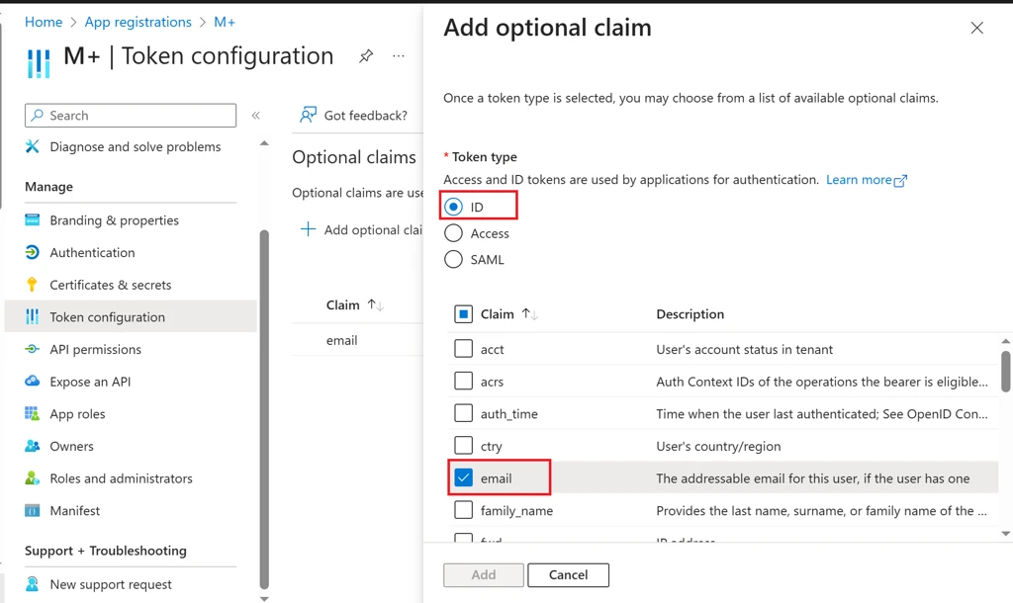Open the App roles section icon
Viewport: 1013px width, 603px height.
(x=30, y=413)
